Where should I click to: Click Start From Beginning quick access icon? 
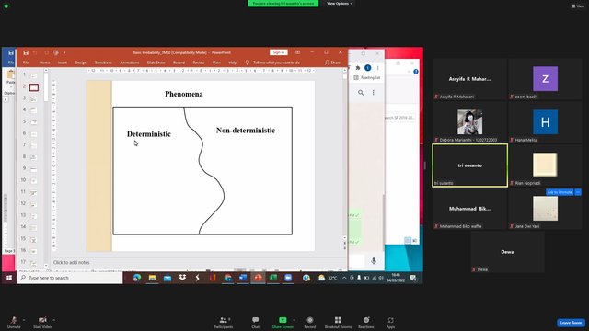[55, 53]
